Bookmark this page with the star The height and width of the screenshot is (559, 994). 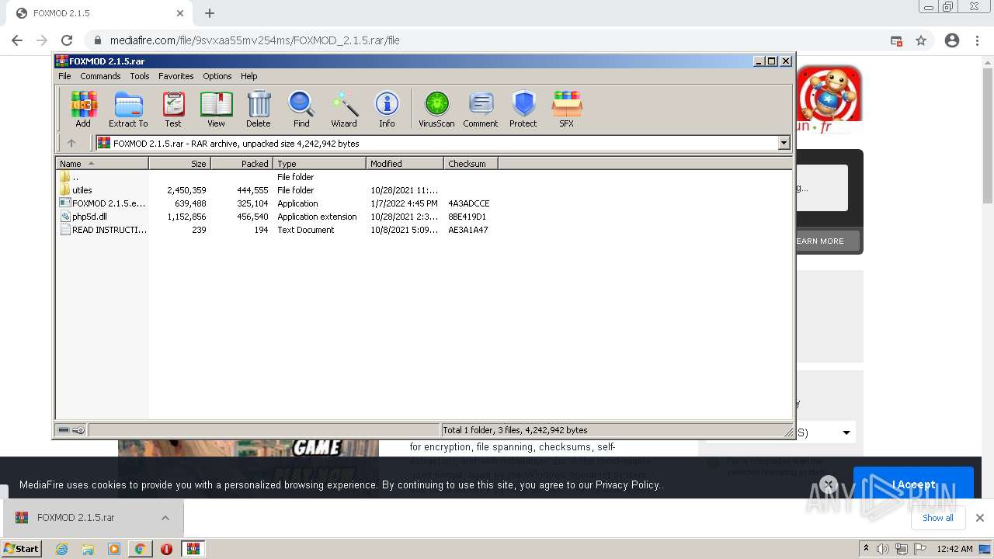(921, 40)
